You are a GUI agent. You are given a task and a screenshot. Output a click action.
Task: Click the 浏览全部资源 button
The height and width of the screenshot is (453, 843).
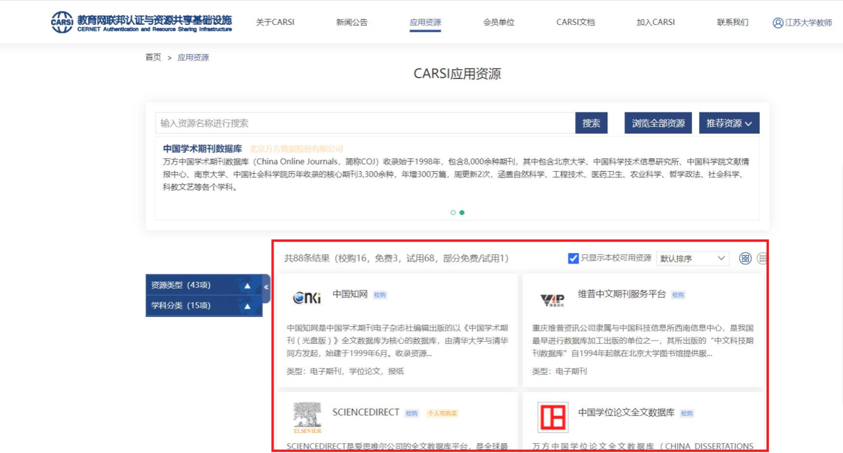click(658, 123)
